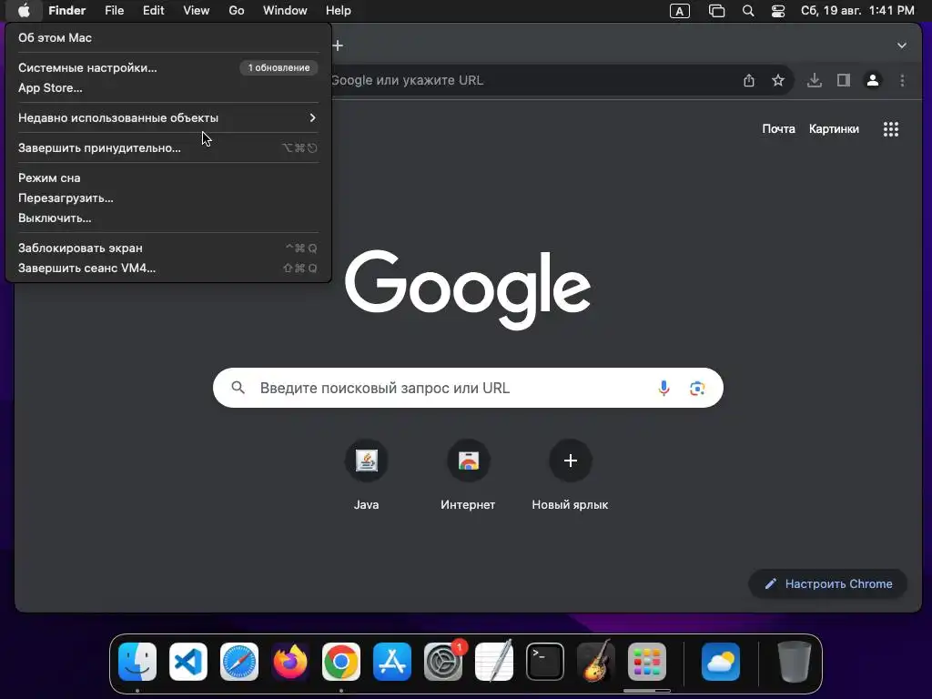Image resolution: width=932 pixels, height=699 pixels.
Task: Click the 1 обновление badge
Action: pos(279,67)
